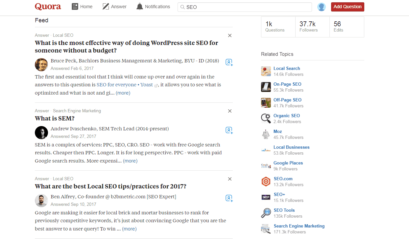409x239 pixels.
Task: Open the On-Page SEO topic link
Action: [x=287, y=84]
